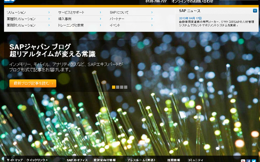Click the 2013年04月17日 news date
260x162 pixels.
click(191, 18)
